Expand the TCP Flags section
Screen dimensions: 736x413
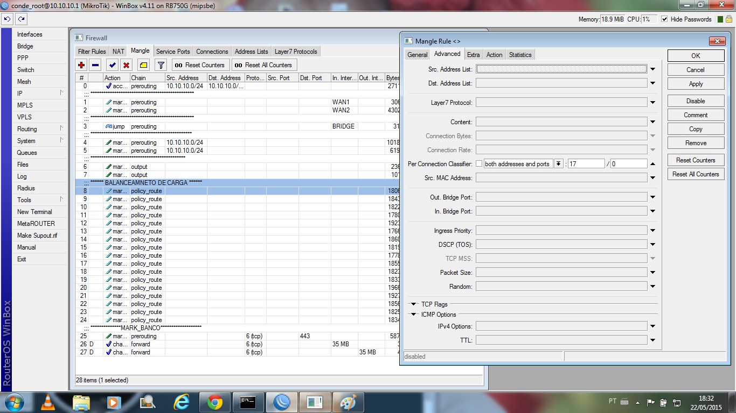pos(414,304)
